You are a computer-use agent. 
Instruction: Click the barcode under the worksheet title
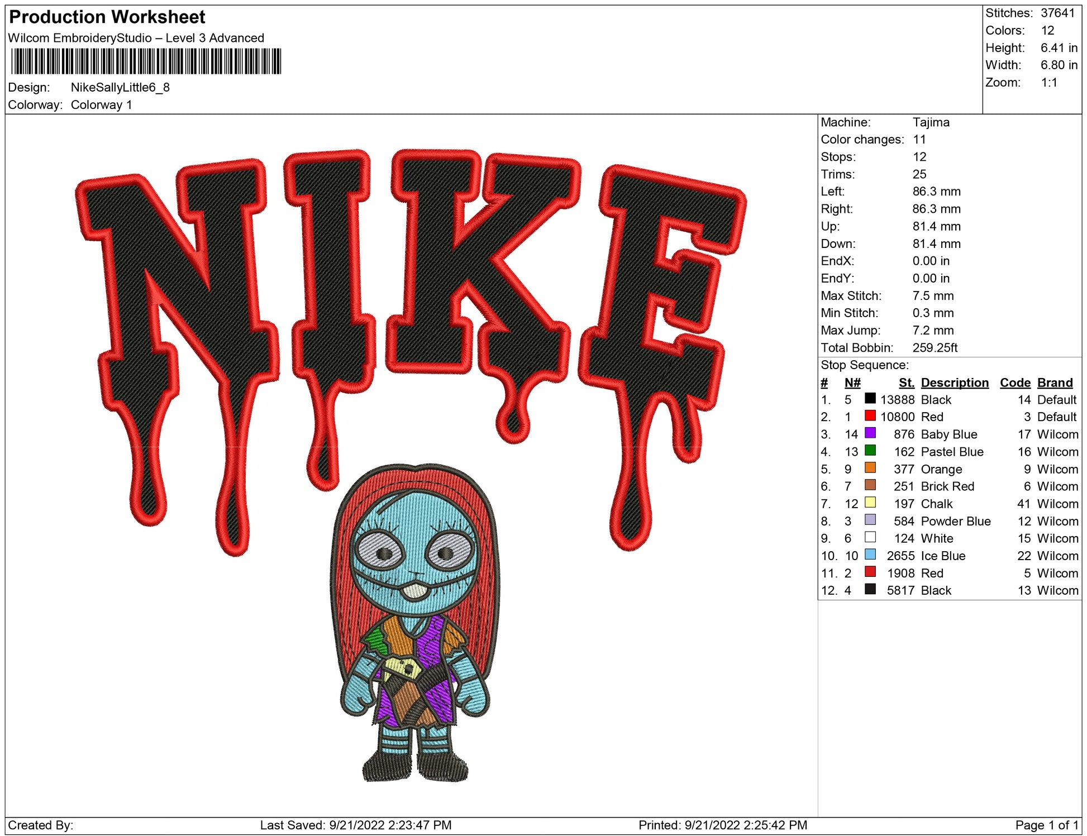(x=146, y=61)
